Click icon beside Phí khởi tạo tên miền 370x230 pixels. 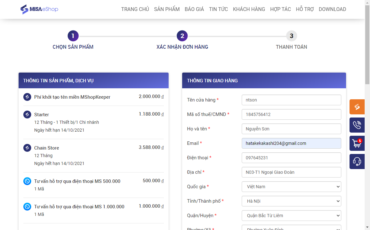click(27, 97)
